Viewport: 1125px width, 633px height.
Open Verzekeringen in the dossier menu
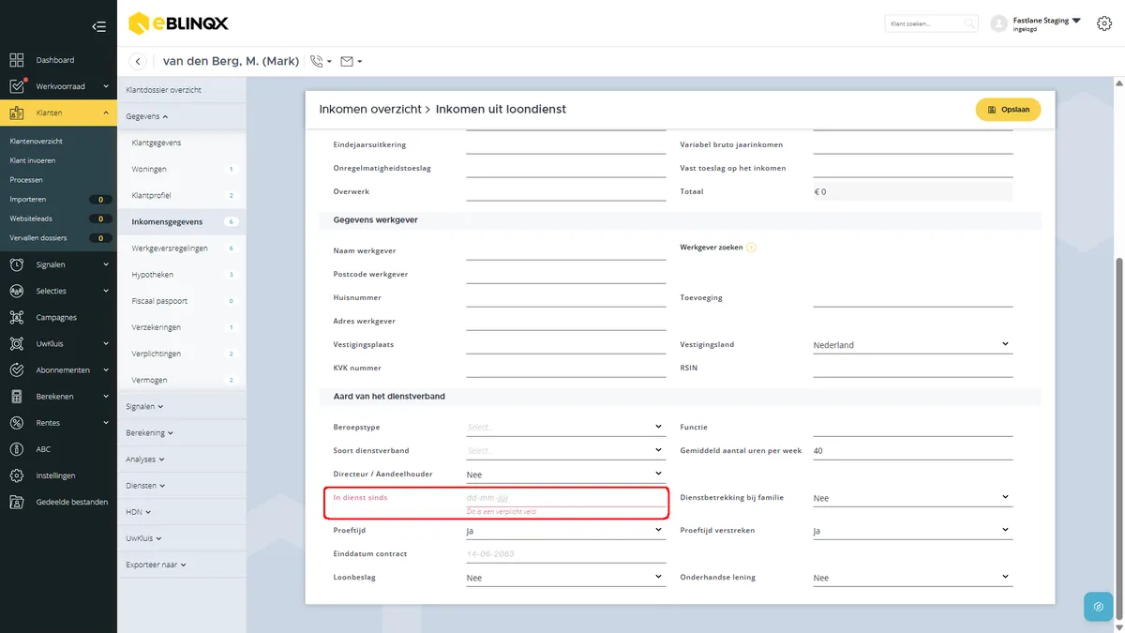(x=157, y=327)
